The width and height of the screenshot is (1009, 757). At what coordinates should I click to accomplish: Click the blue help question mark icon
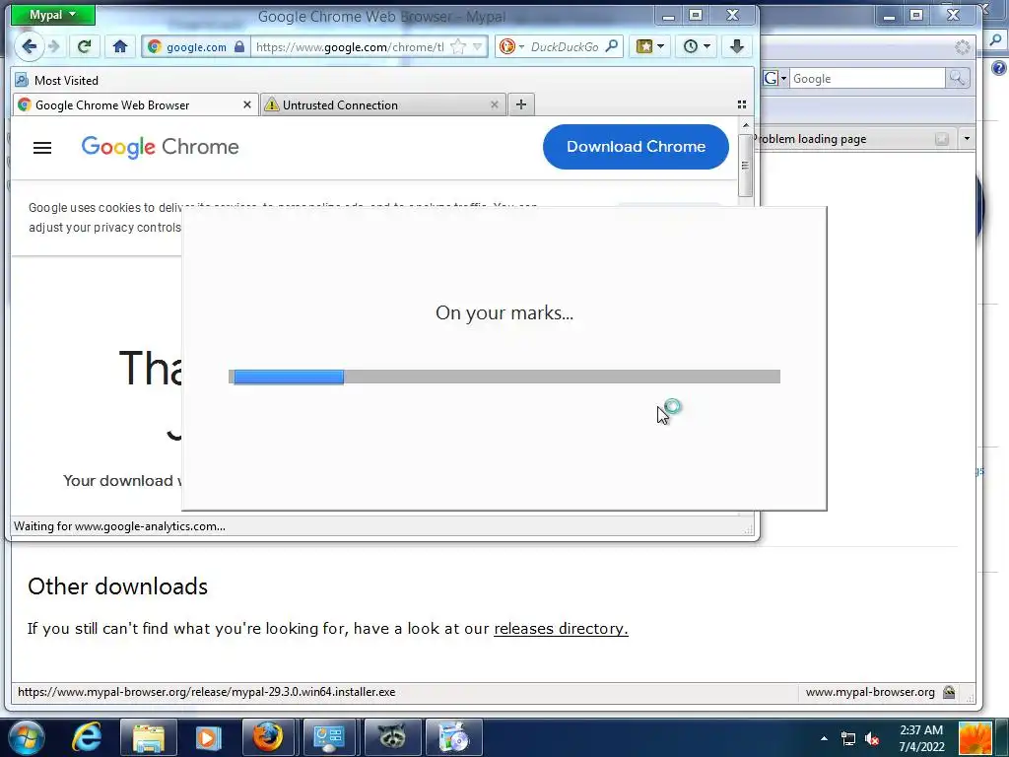click(x=999, y=68)
